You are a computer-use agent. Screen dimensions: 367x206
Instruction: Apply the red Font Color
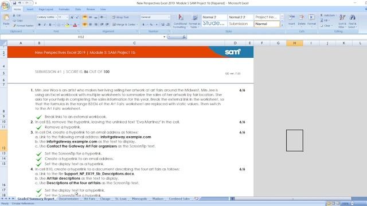[75, 25]
